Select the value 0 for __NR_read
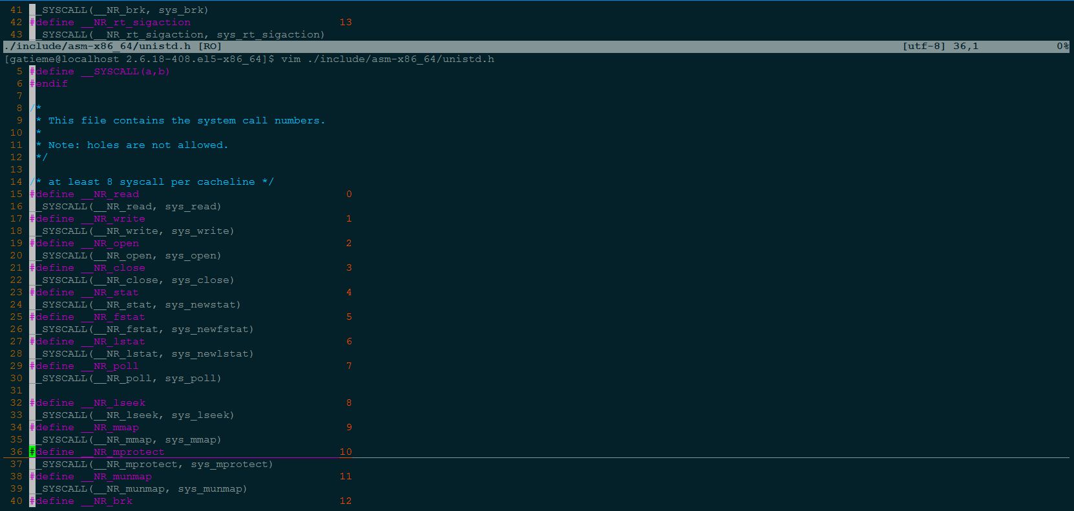Screen dimensions: 1074x511 click(x=349, y=194)
